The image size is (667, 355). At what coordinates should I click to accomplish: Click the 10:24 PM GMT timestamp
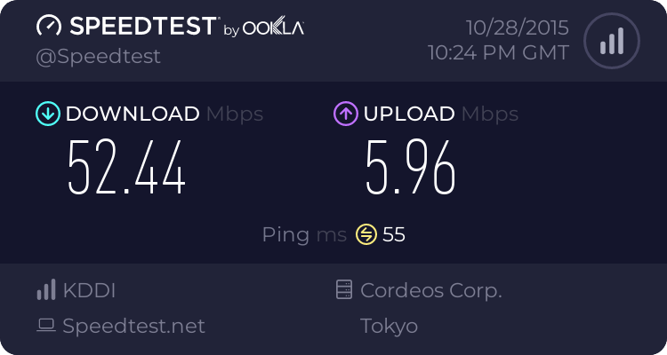tap(498, 52)
